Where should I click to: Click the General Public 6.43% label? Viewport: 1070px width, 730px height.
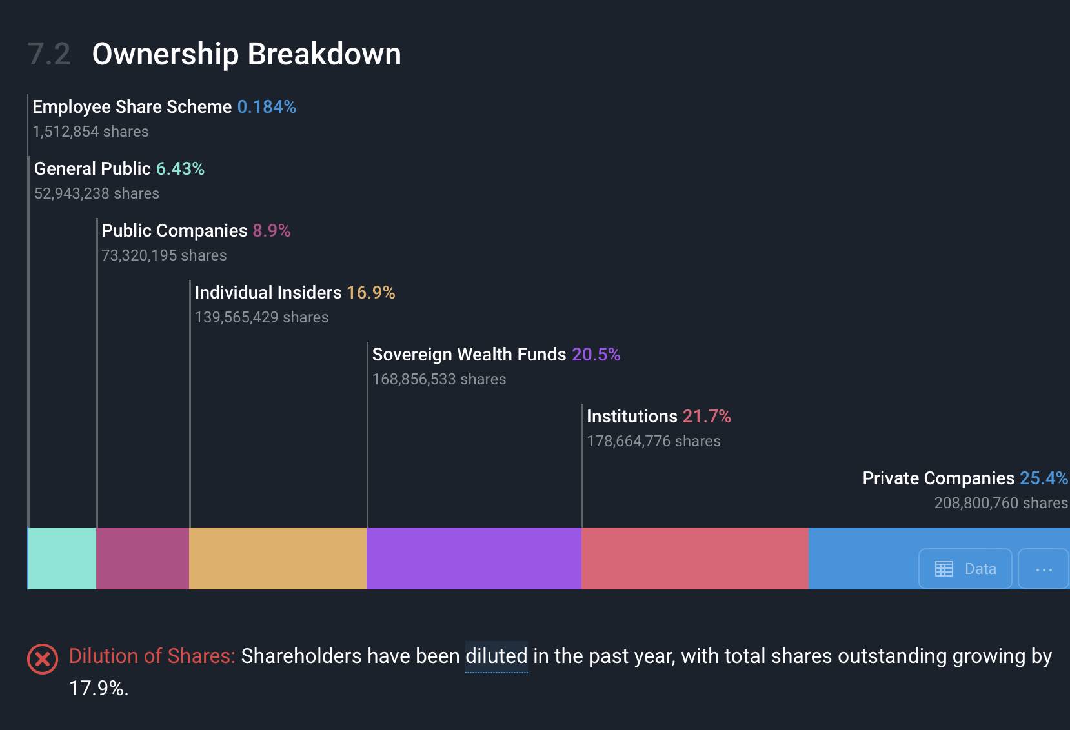(119, 169)
